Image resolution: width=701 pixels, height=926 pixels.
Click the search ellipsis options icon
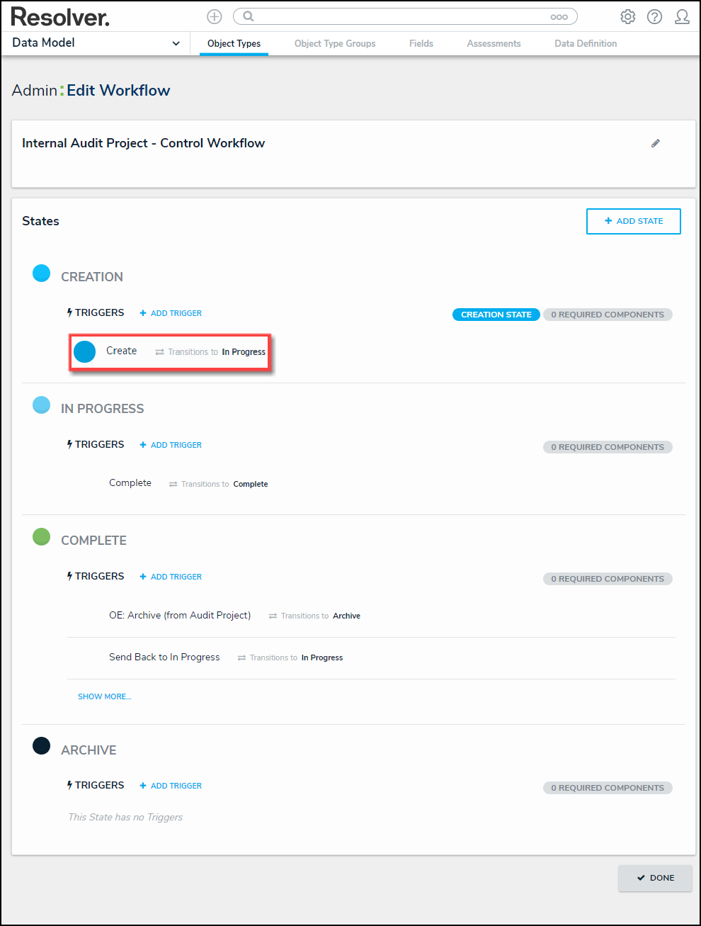click(559, 17)
